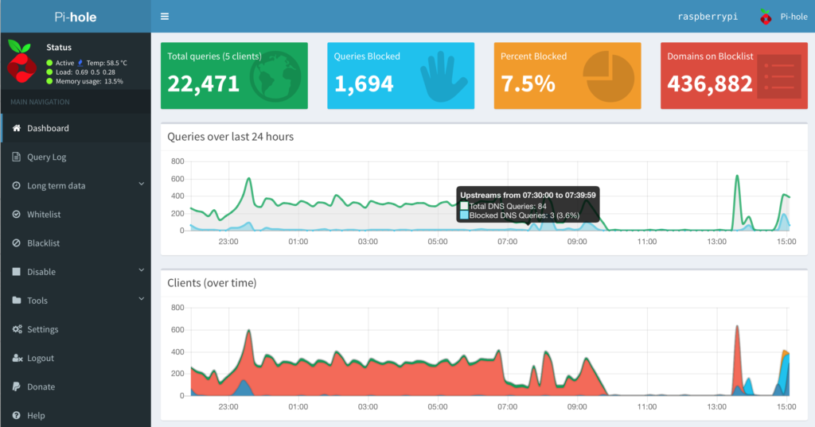Click the Disable stop icon
The height and width of the screenshot is (427, 815).
pos(17,272)
